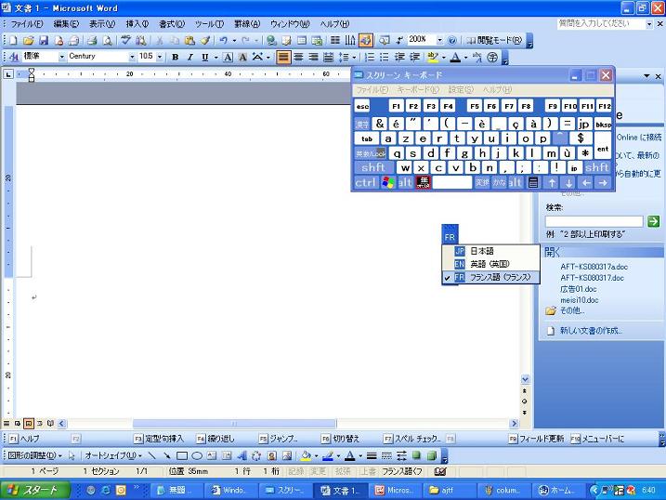Open the 図形の調整 drawing menu dropdown
The image size is (666, 500).
click(34, 455)
